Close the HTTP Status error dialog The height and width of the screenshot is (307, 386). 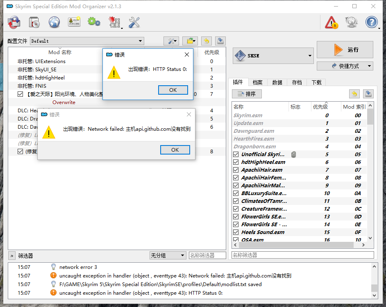click(x=187, y=55)
